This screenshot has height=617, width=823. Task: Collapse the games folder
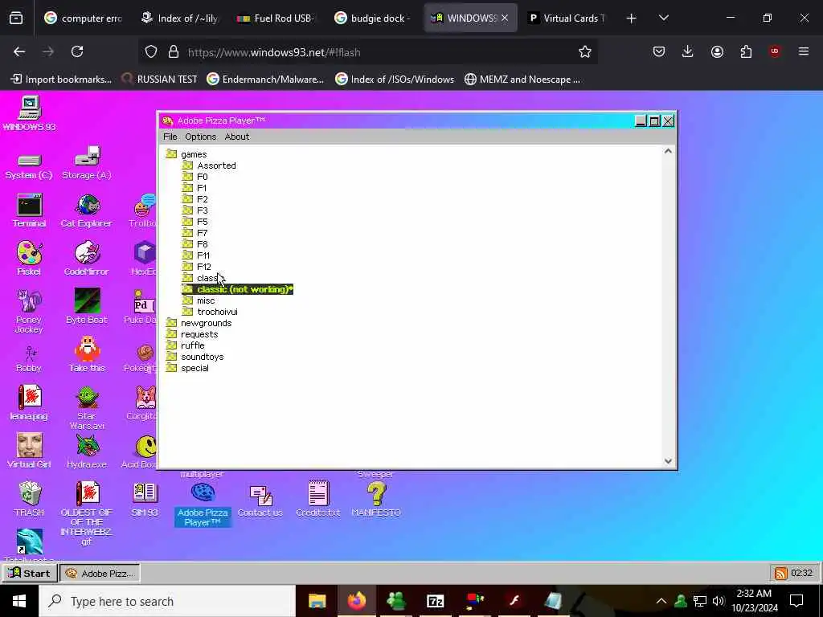pyautogui.click(x=186, y=154)
